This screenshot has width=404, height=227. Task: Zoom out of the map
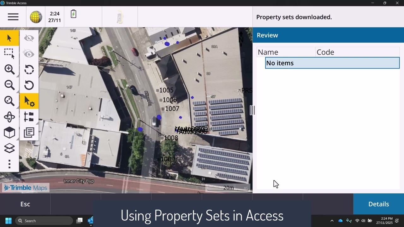point(9,85)
